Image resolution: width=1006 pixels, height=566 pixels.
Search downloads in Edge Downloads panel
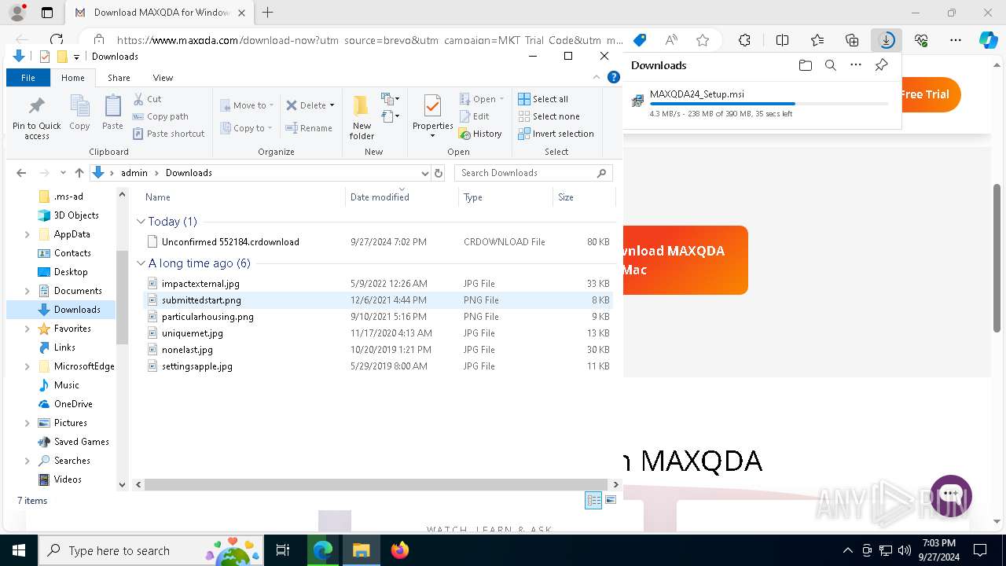(x=830, y=65)
